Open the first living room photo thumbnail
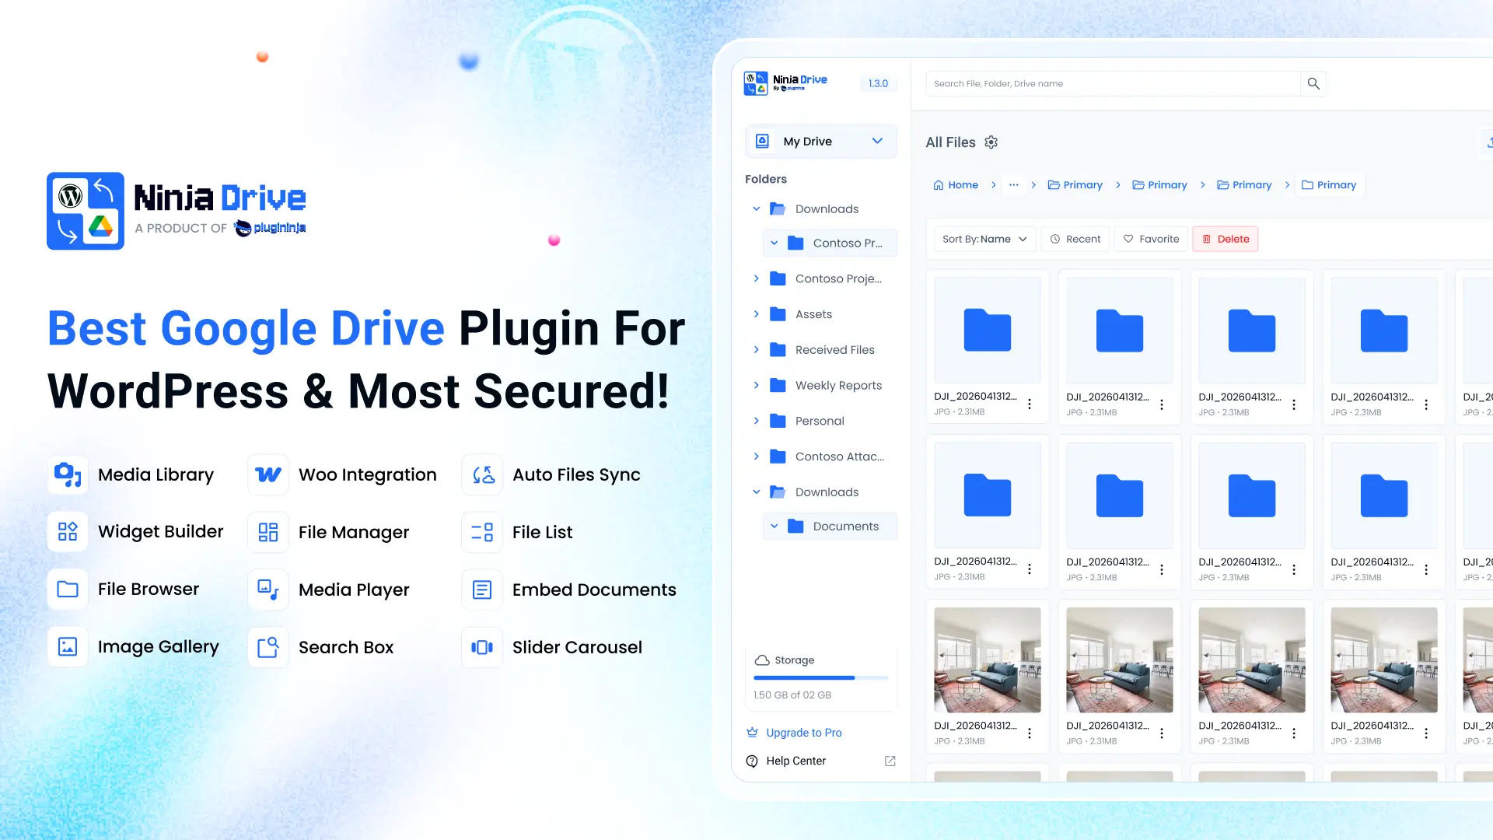1493x840 pixels. pyautogui.click(x=988, y=660)
